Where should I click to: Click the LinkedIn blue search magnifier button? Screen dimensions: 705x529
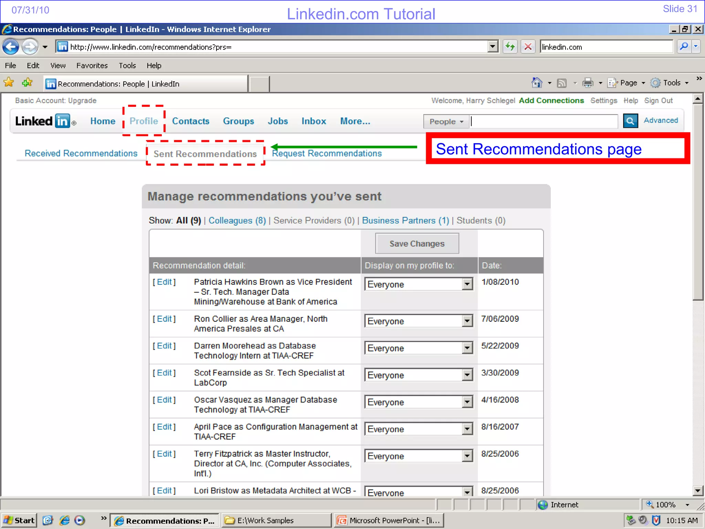point(630,121)
